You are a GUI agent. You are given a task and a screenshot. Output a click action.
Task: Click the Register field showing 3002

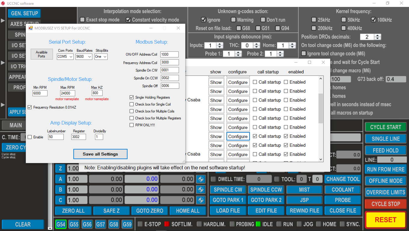pos(78,137)
